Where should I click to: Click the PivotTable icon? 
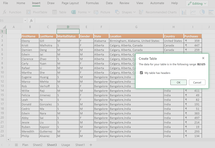[29, 12]
